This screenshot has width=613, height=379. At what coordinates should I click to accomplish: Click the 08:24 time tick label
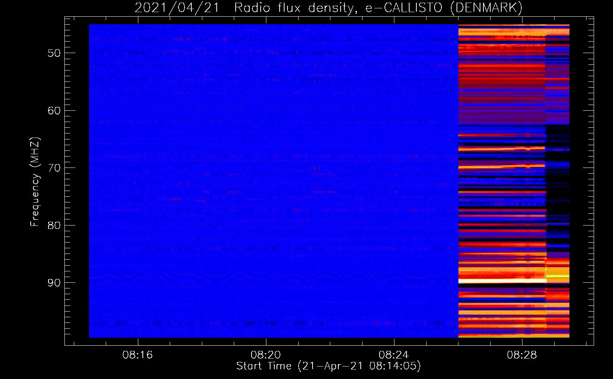click(x=394, y=355)
